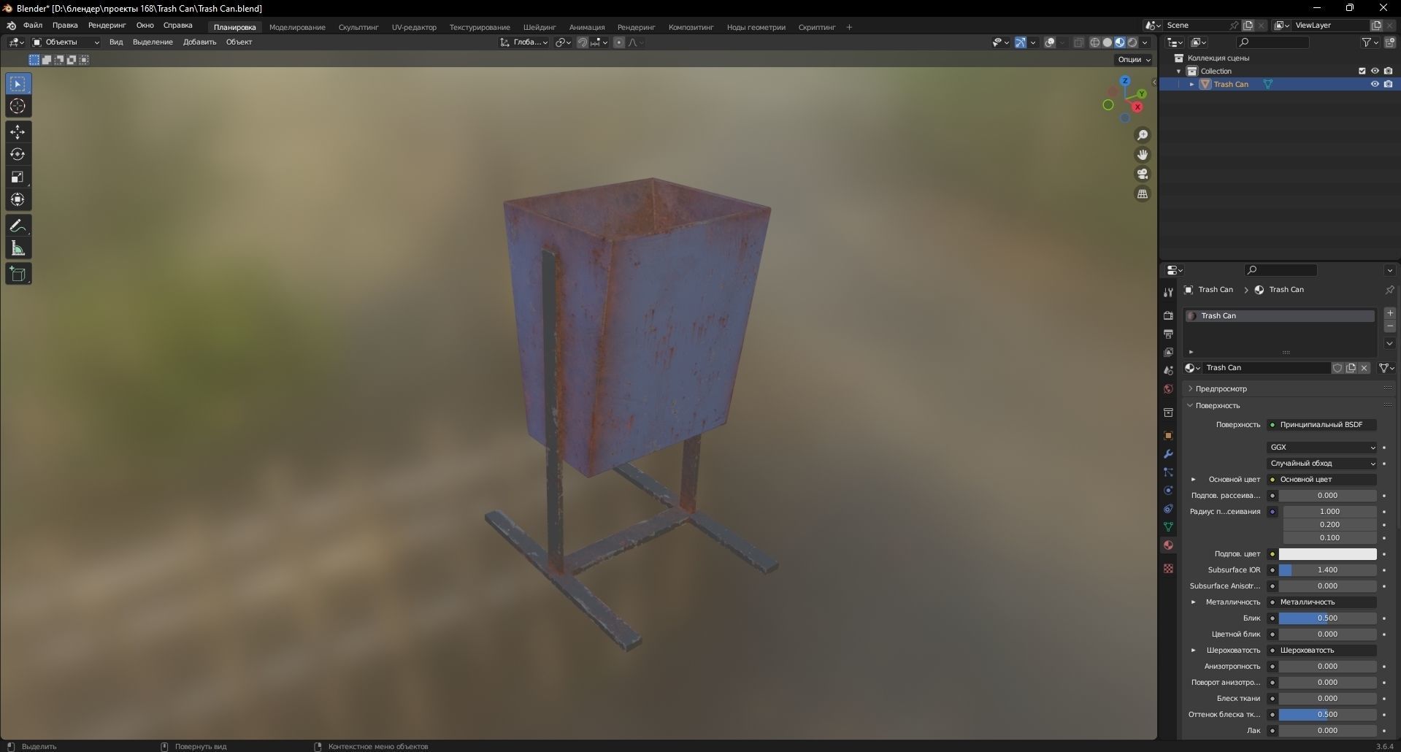Click the Принципиальный BSDF surface shader button

(x=1321, y=424)
